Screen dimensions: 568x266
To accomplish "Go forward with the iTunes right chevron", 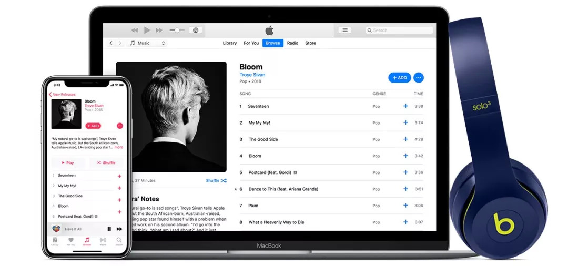I will tap(120, 43).
